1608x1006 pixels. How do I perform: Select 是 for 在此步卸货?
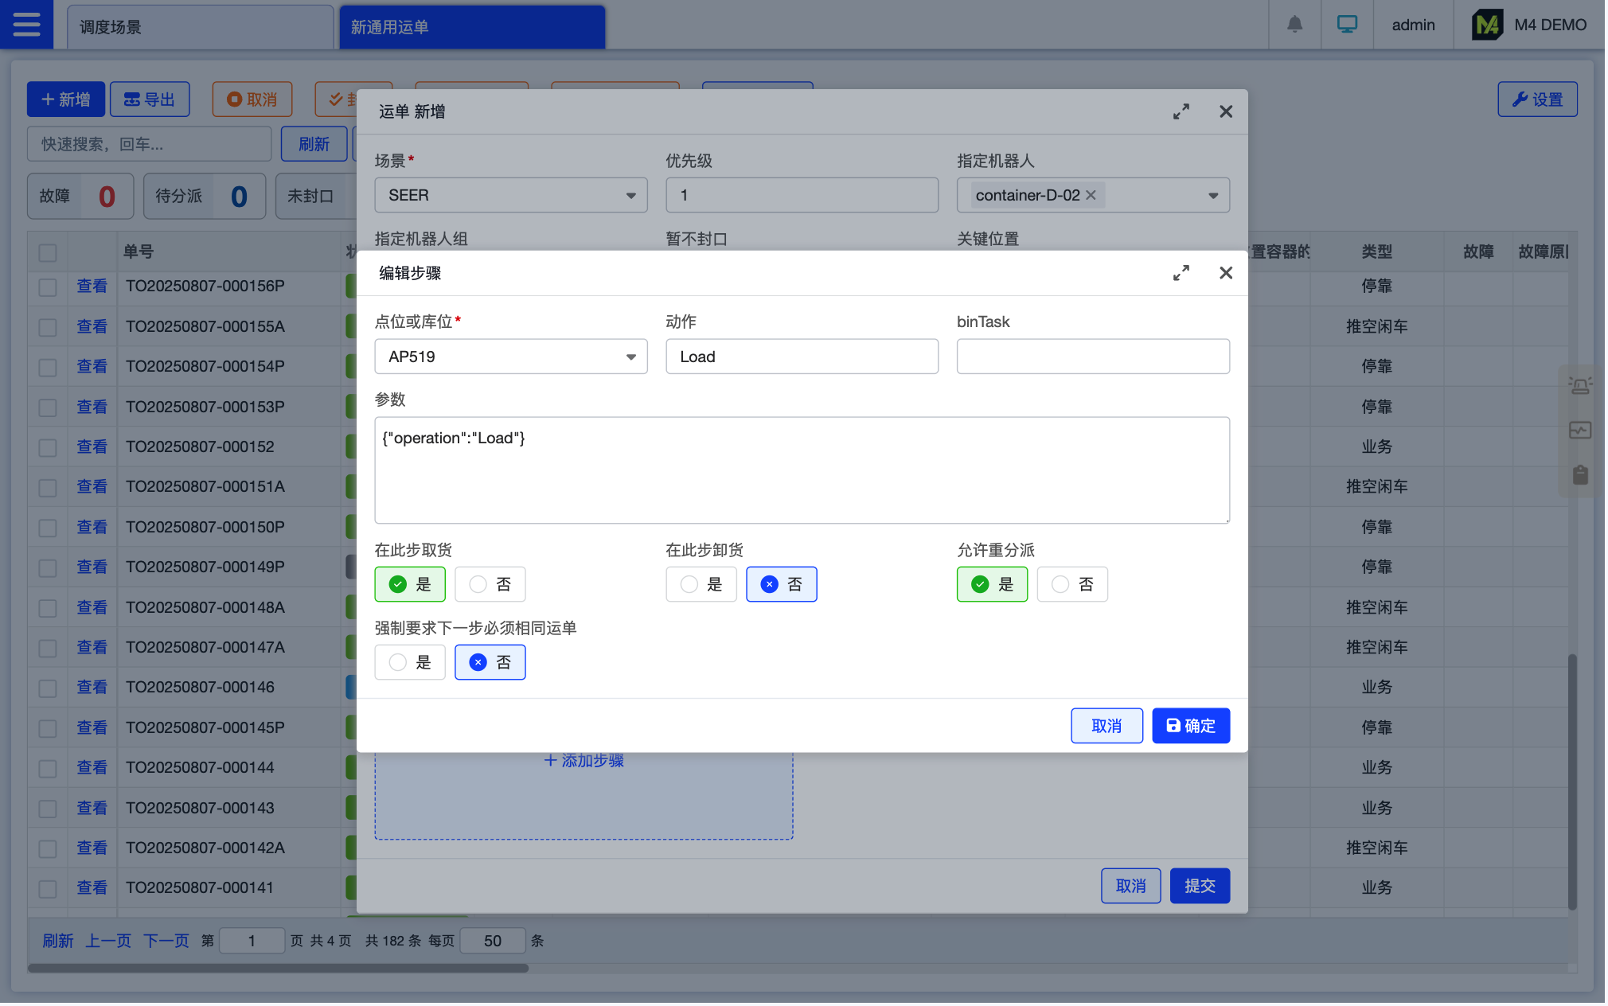click(701, 584)
